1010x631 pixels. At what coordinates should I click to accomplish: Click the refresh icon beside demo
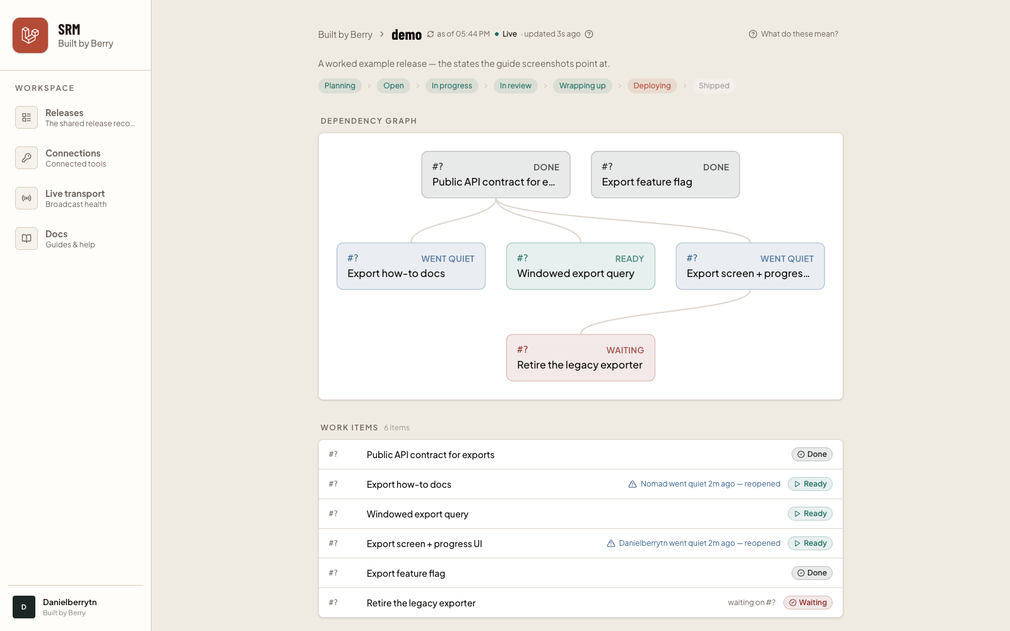point(431,34)
